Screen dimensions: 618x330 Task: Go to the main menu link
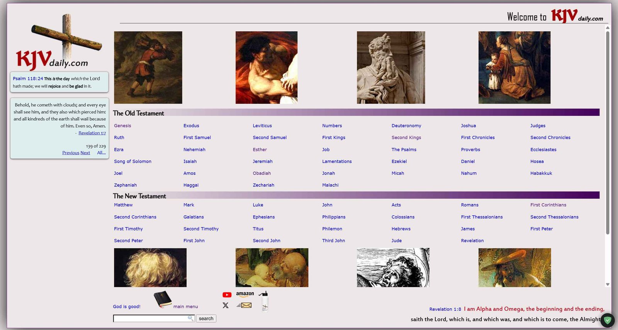[x=185, y=307]
